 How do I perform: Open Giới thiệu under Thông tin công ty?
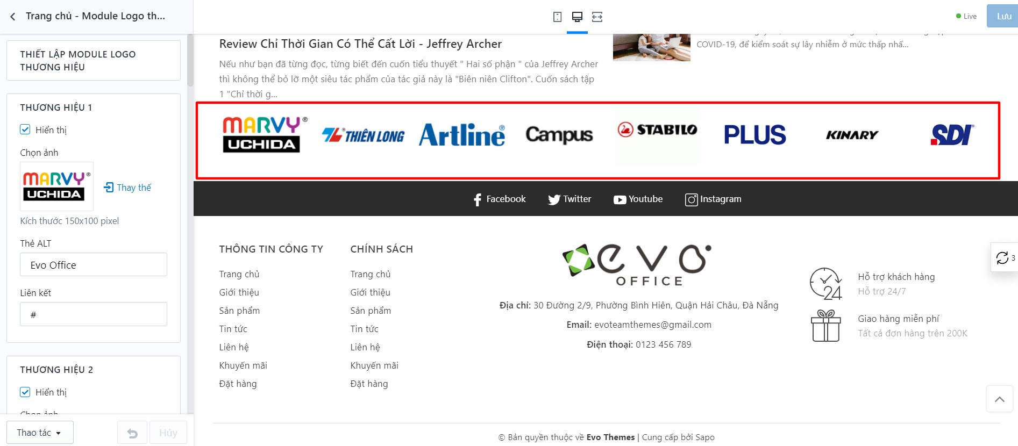click(x=239, y=292)
